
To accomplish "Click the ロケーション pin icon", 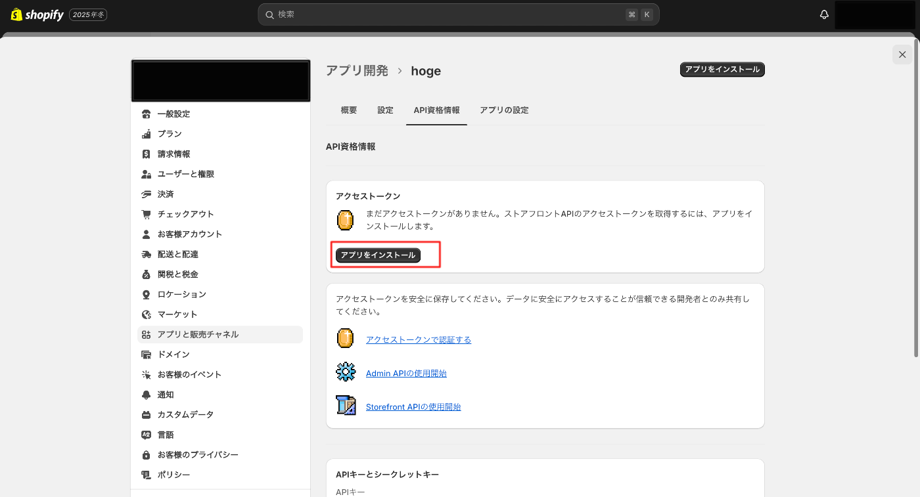I will pyautogui.click(x=147, y=294).
